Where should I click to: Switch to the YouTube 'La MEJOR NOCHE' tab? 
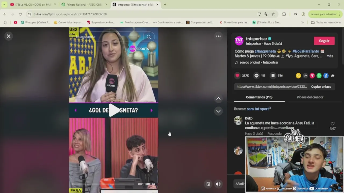click(x=33, y=5)
